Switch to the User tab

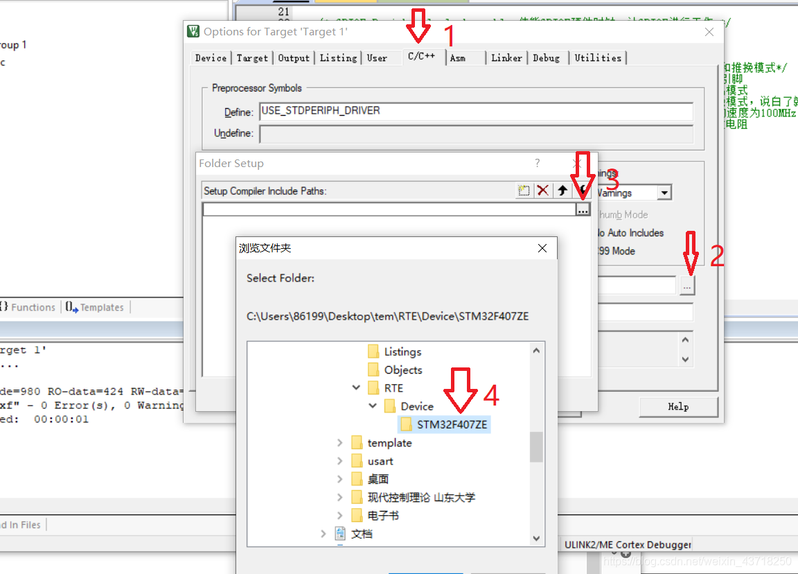point(377,58)
